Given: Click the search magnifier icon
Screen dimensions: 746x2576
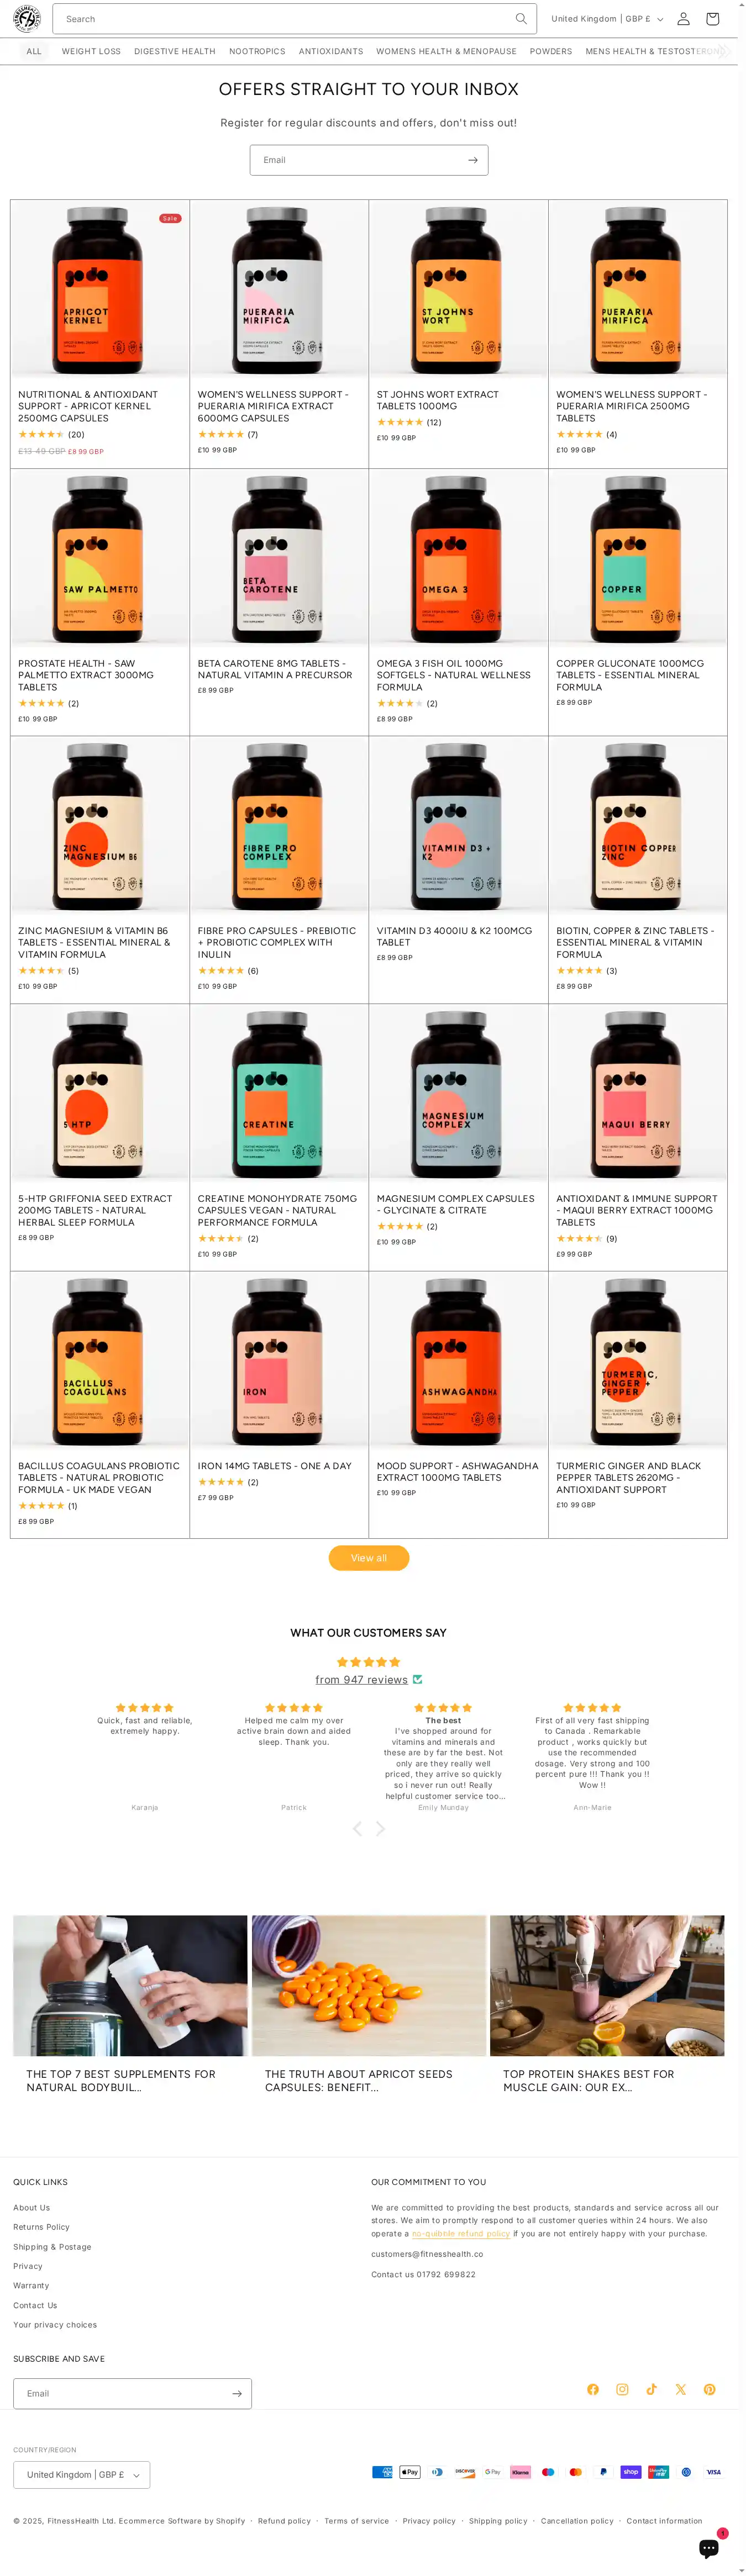Looking at the screenshot, I should (521, 19).
